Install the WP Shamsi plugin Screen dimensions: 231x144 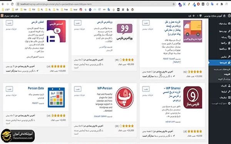(146, 89)
